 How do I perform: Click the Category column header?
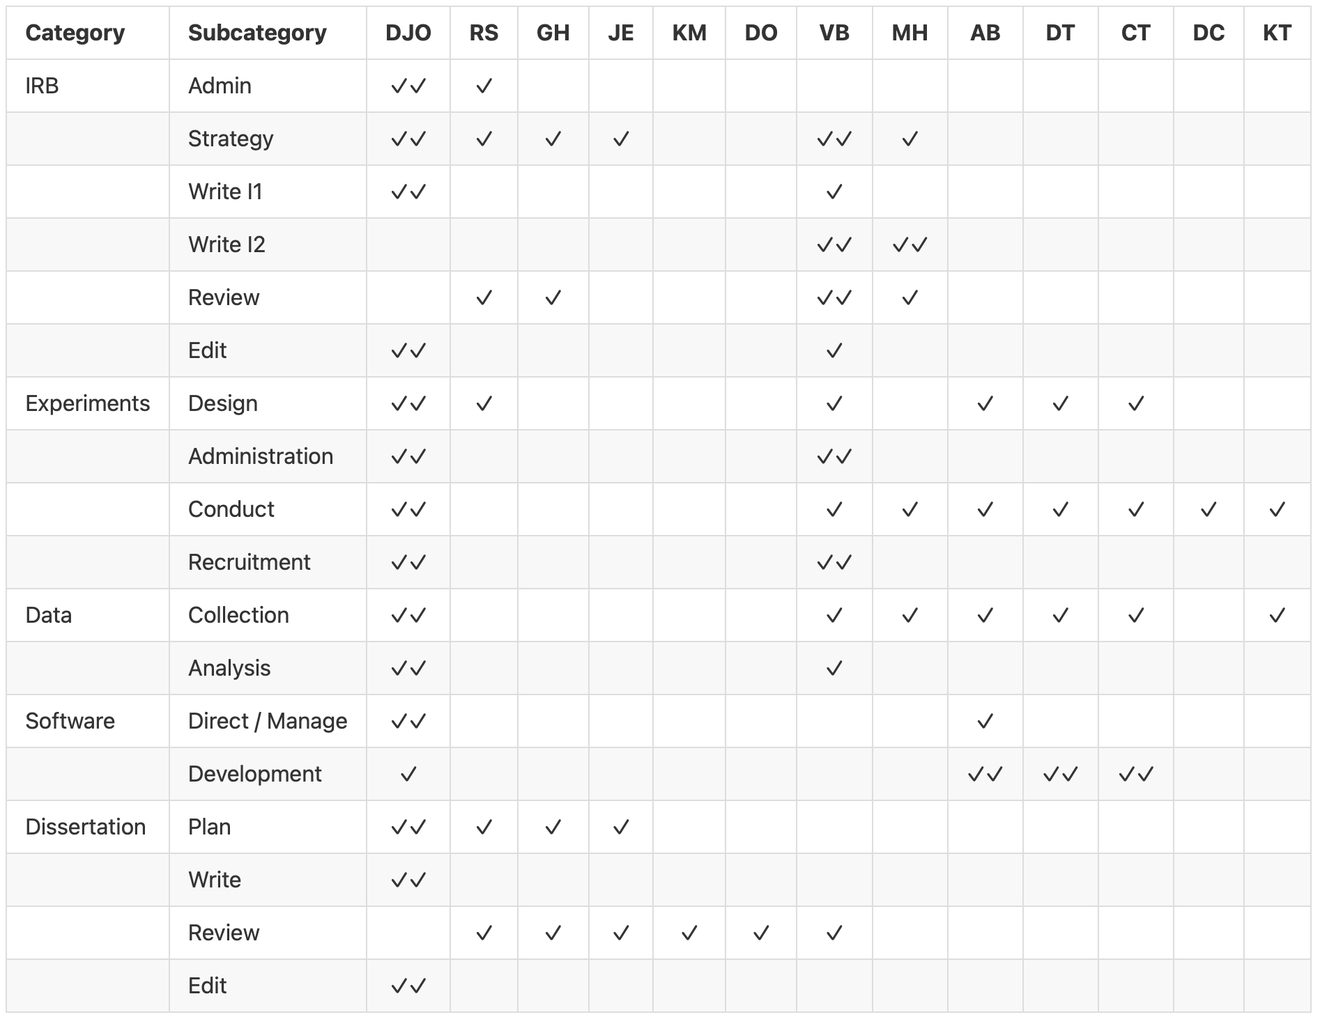tap(75, 33)
